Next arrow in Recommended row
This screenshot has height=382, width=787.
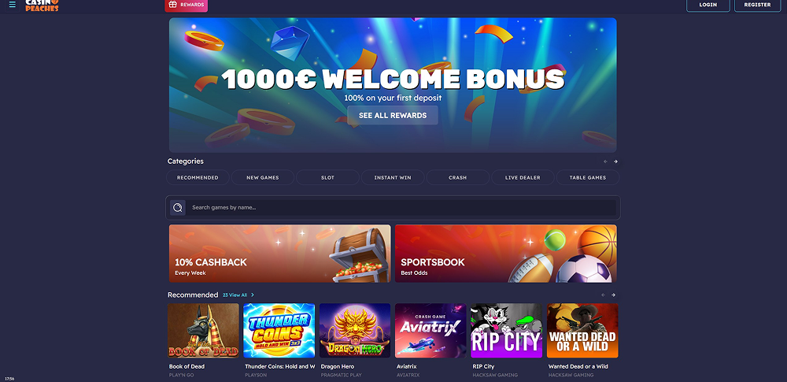pyautogui.click(x=613, y=295)
